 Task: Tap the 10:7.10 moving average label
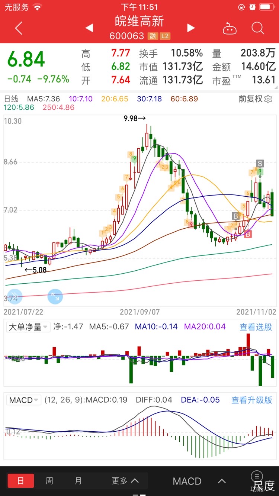[x=81, y=99]
